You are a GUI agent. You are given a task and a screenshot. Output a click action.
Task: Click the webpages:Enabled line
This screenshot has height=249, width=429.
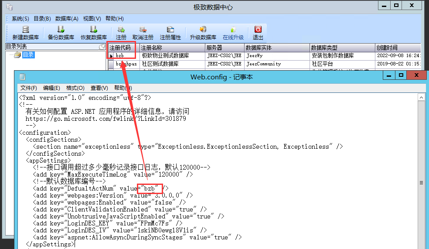109,202
